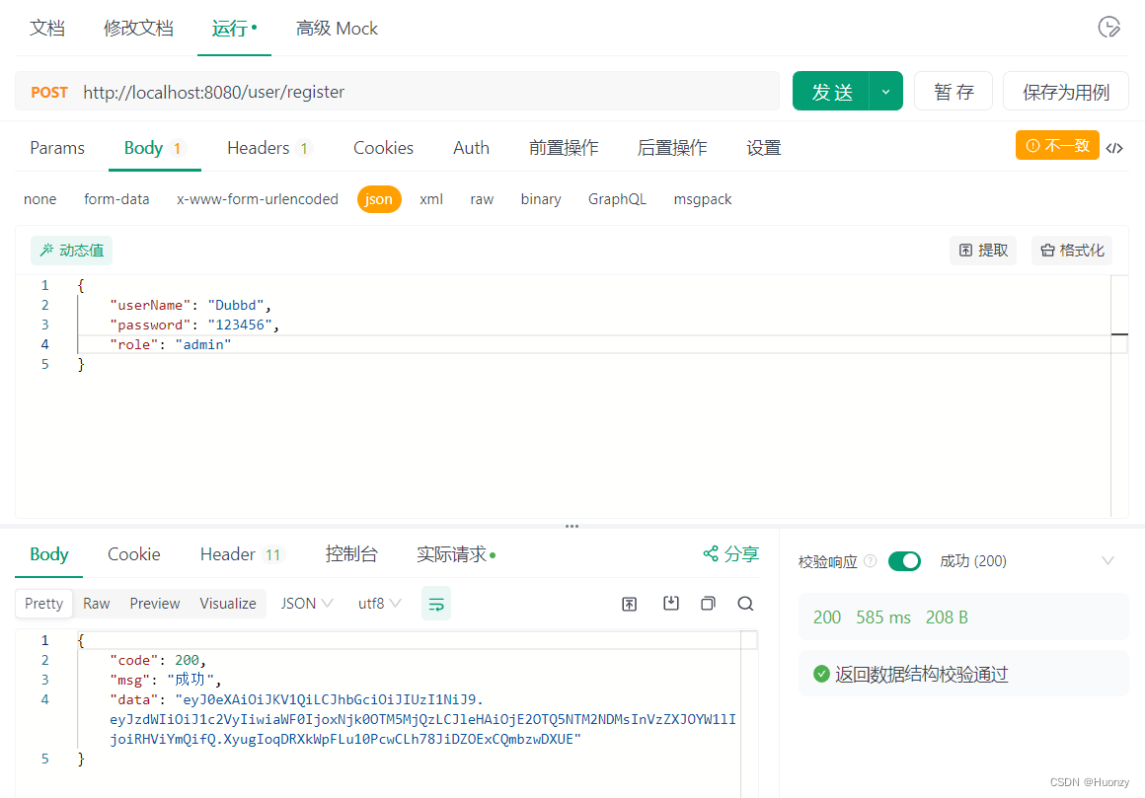Screen dimensions: 1145x798
Task: Expand the 发送 button dropdown arrow
Action: tap(885, 90)
